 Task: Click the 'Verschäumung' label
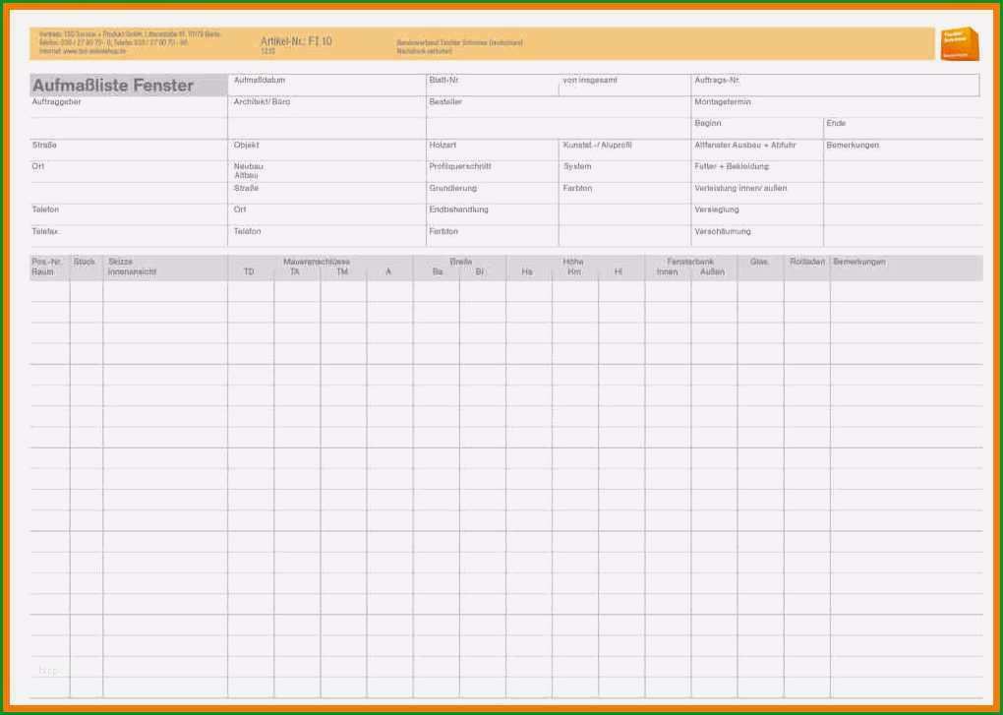723,231
